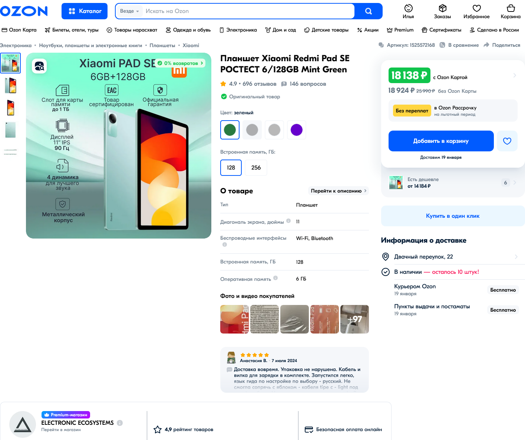Click the Искать на Ozon search field
525x440 pixels.
point(248,11)
